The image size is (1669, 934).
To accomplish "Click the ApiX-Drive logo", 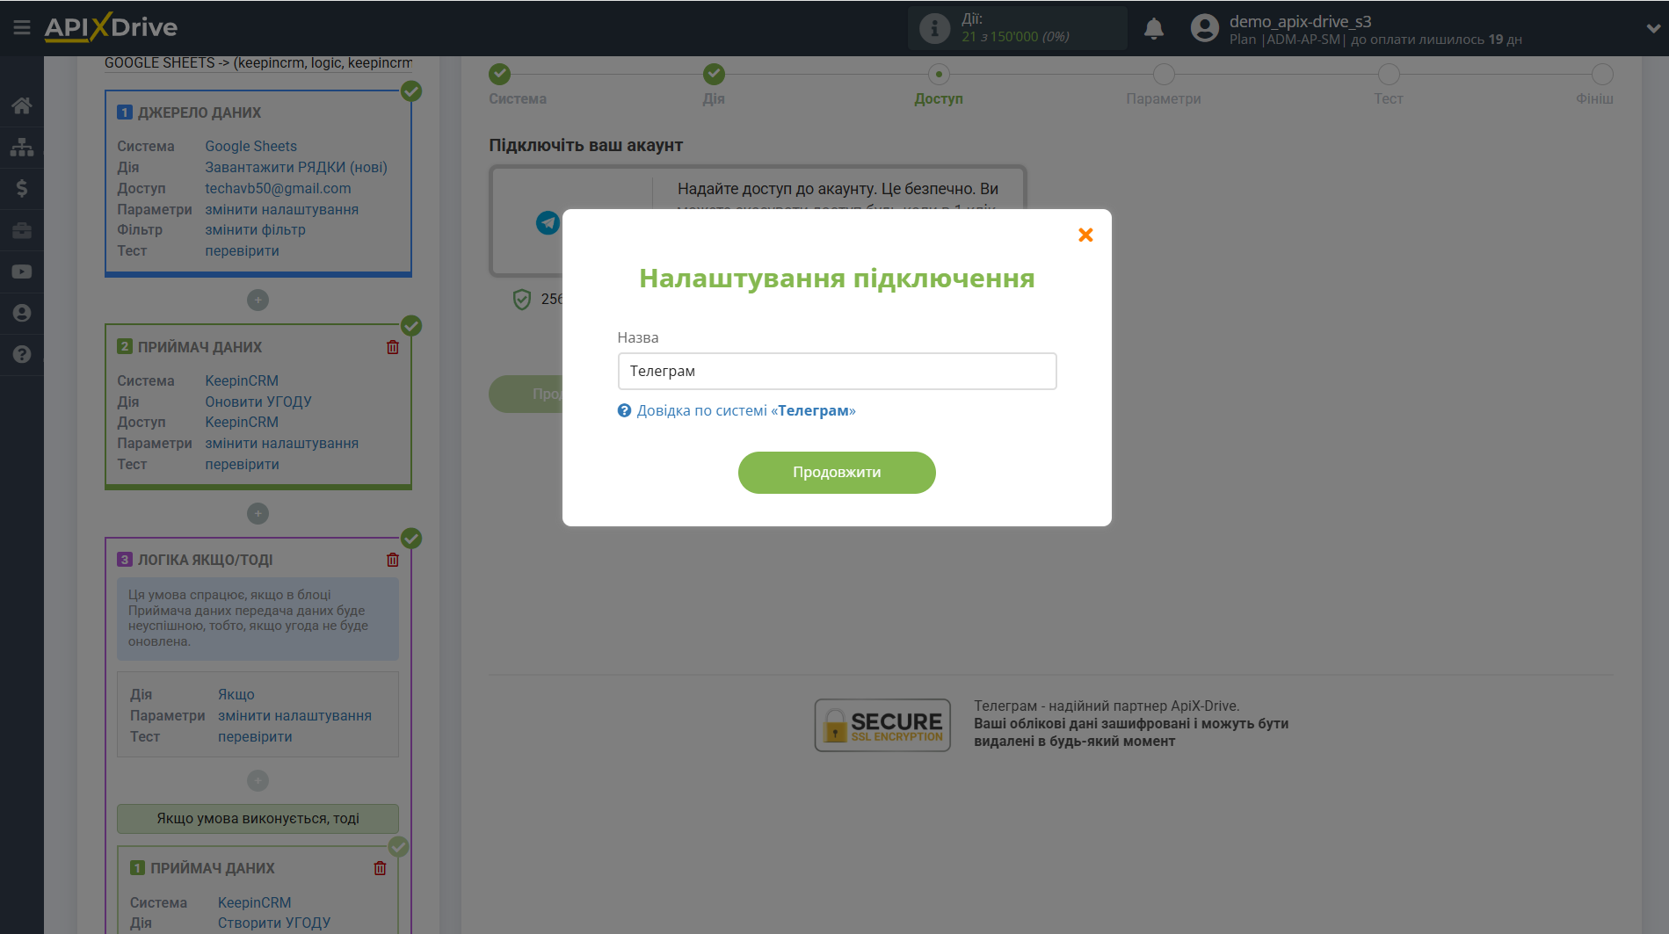I will tap(111, 27).
